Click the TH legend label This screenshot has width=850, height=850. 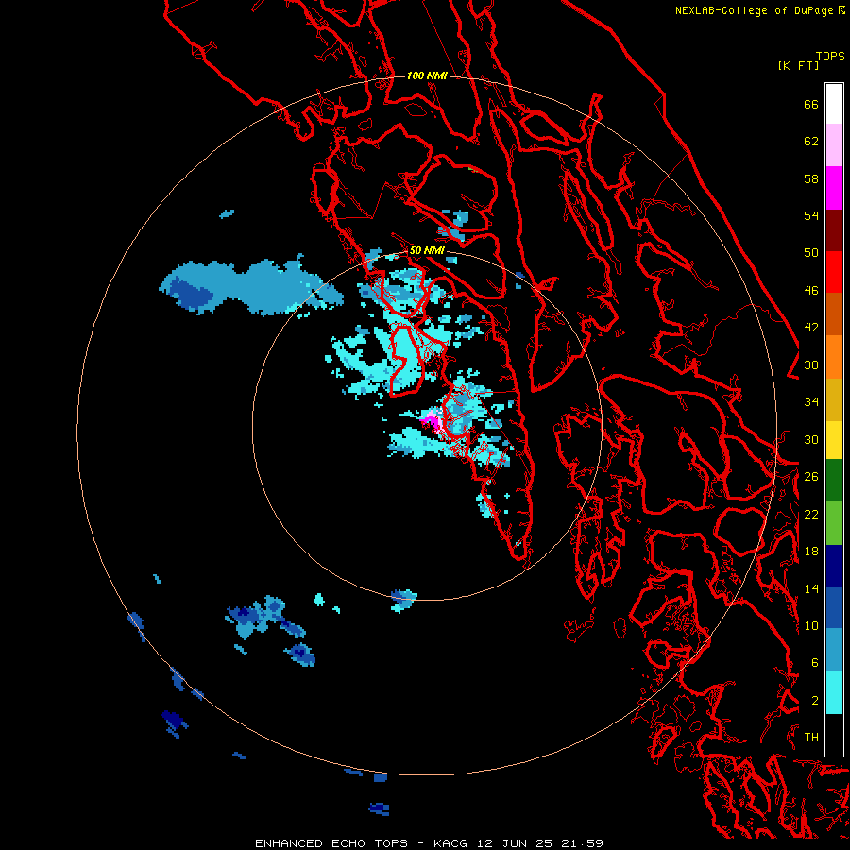pyautogui.click(x=811, y=738)
